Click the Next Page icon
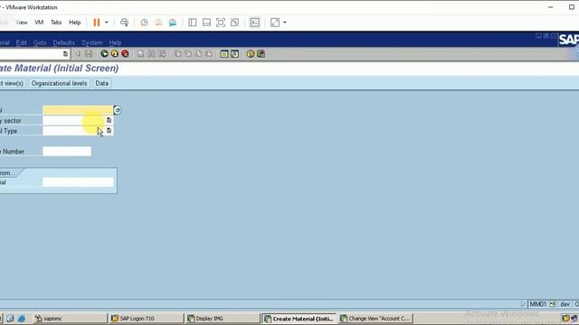This screenshot has width=579, height=325. tap(198, 54)
